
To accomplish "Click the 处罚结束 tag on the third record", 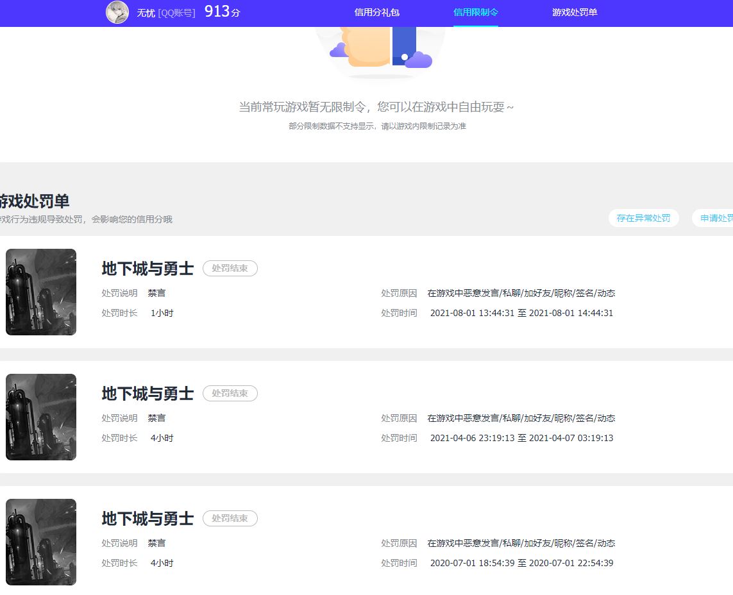I will pyautogui.click(x=230, y=518).
